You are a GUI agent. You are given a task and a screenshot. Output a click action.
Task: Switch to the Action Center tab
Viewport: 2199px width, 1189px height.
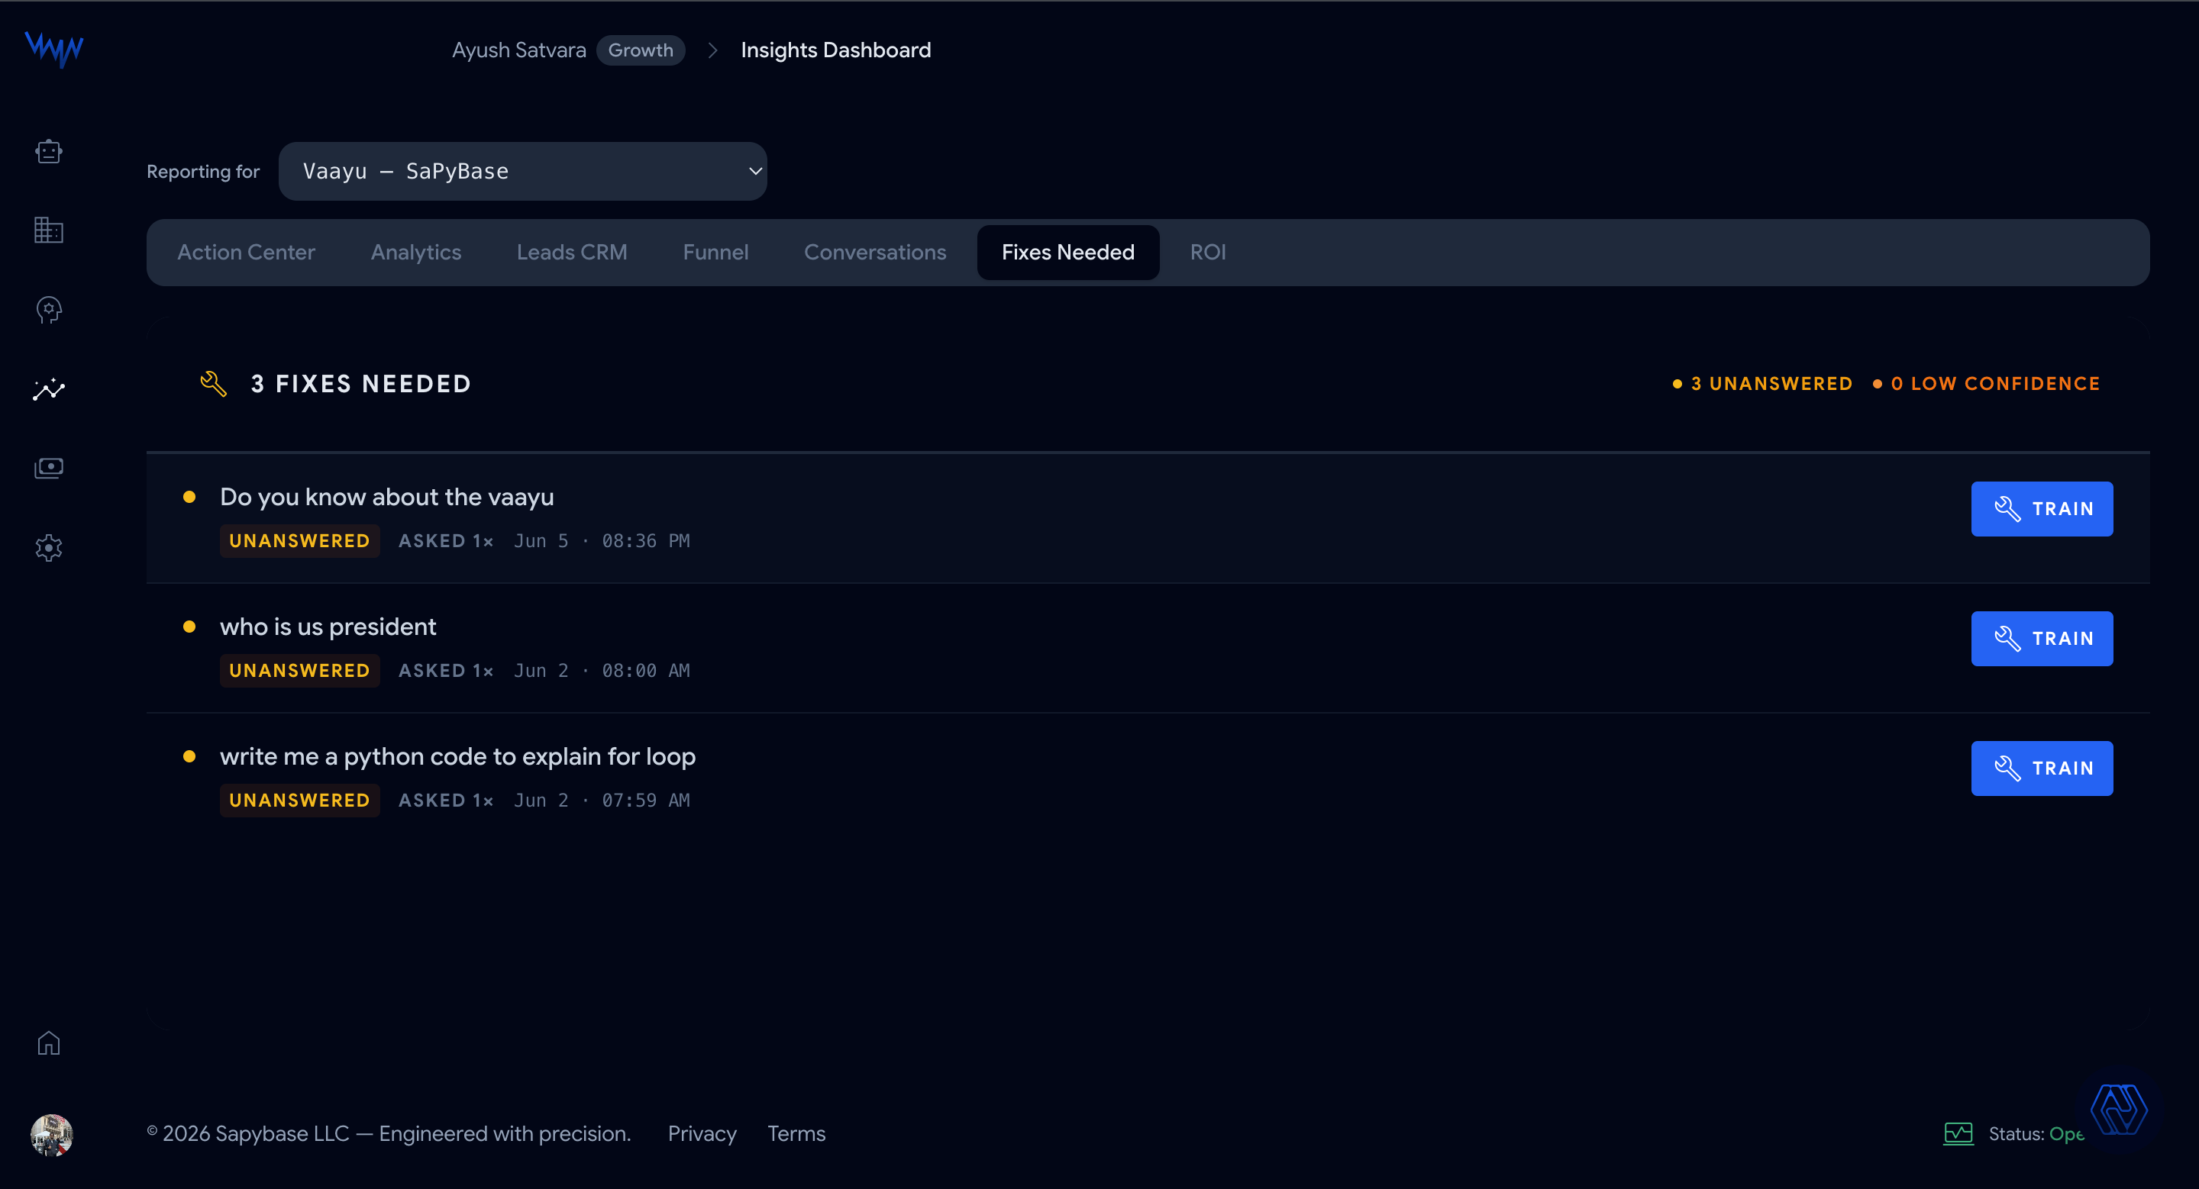246,253
